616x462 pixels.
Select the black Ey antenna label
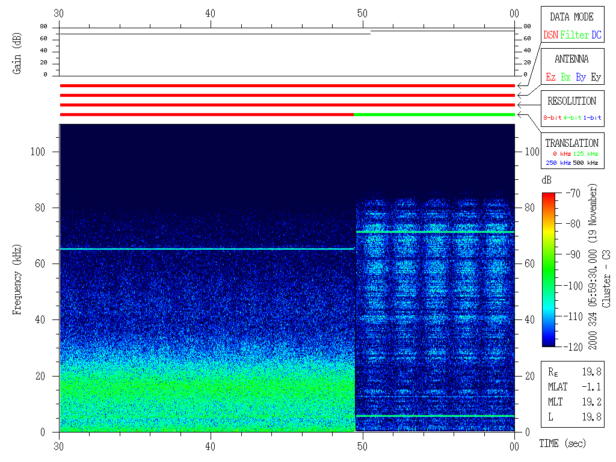click(596, 78)
